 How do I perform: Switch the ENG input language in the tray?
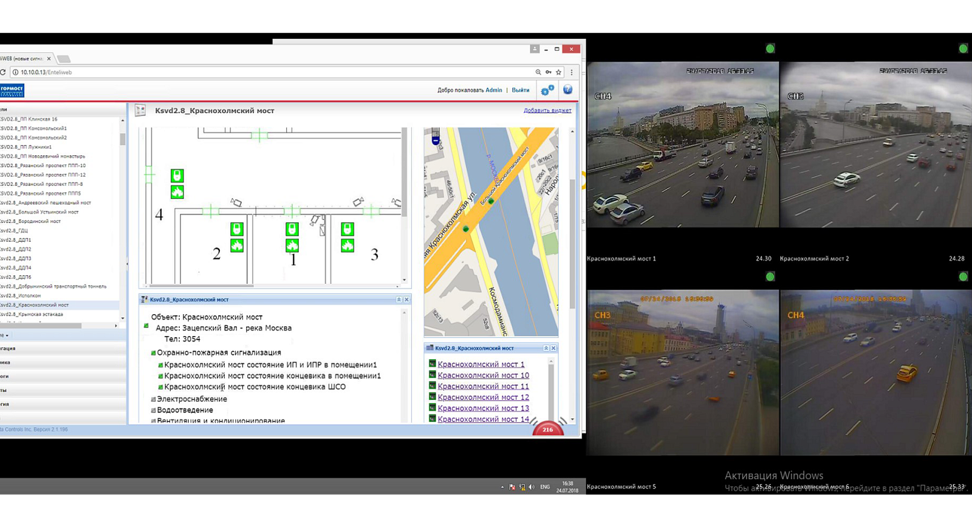545,487
